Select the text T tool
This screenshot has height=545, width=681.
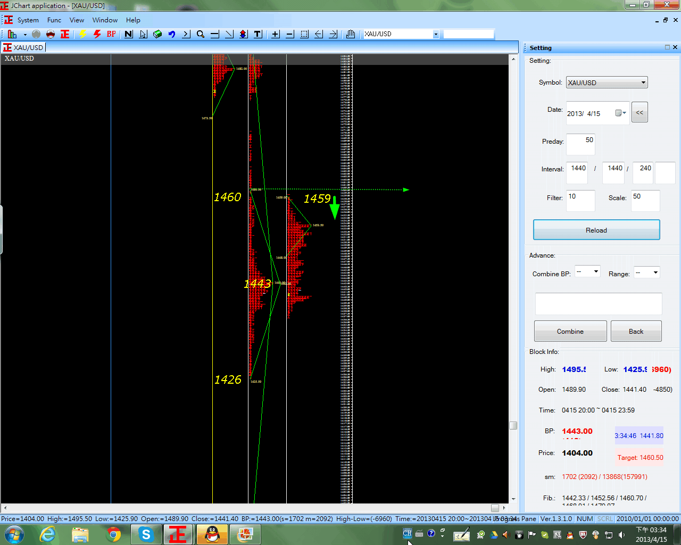click(258, 34)
